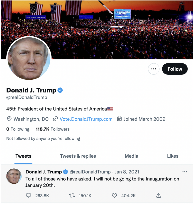The height and width of the screenshot is (204, 193).
Task: Follow the Donald J. Trump account
Action: (x=175, y=69)
